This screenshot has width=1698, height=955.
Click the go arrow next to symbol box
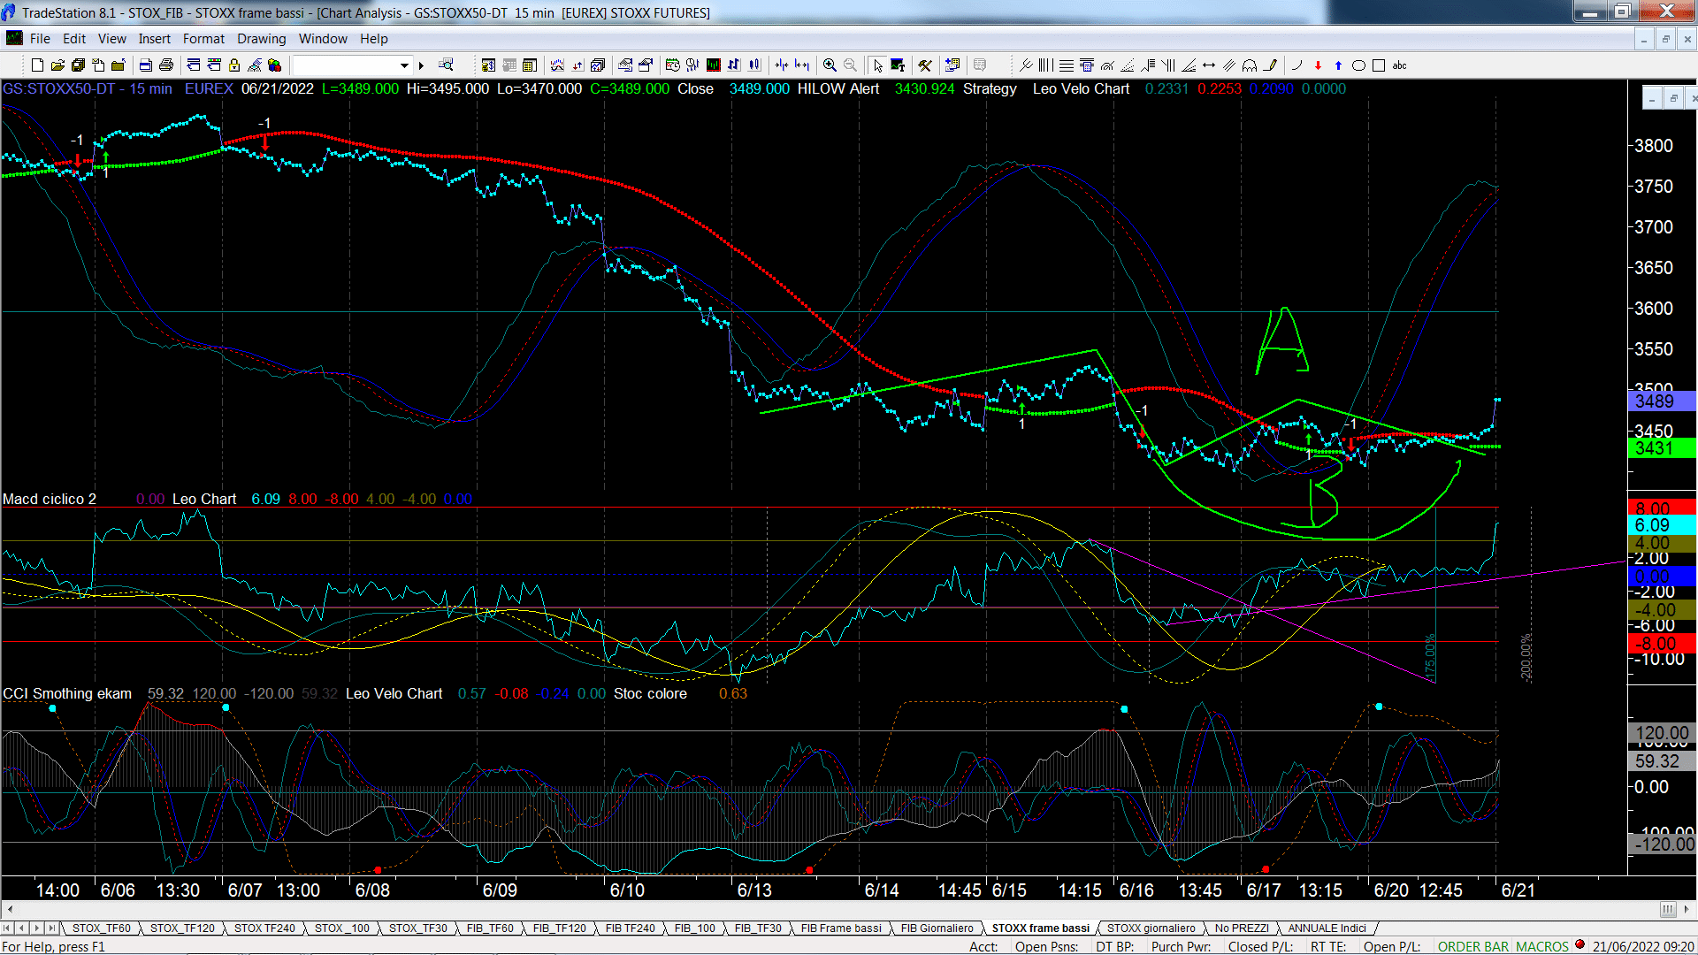[x=422, y=65]
